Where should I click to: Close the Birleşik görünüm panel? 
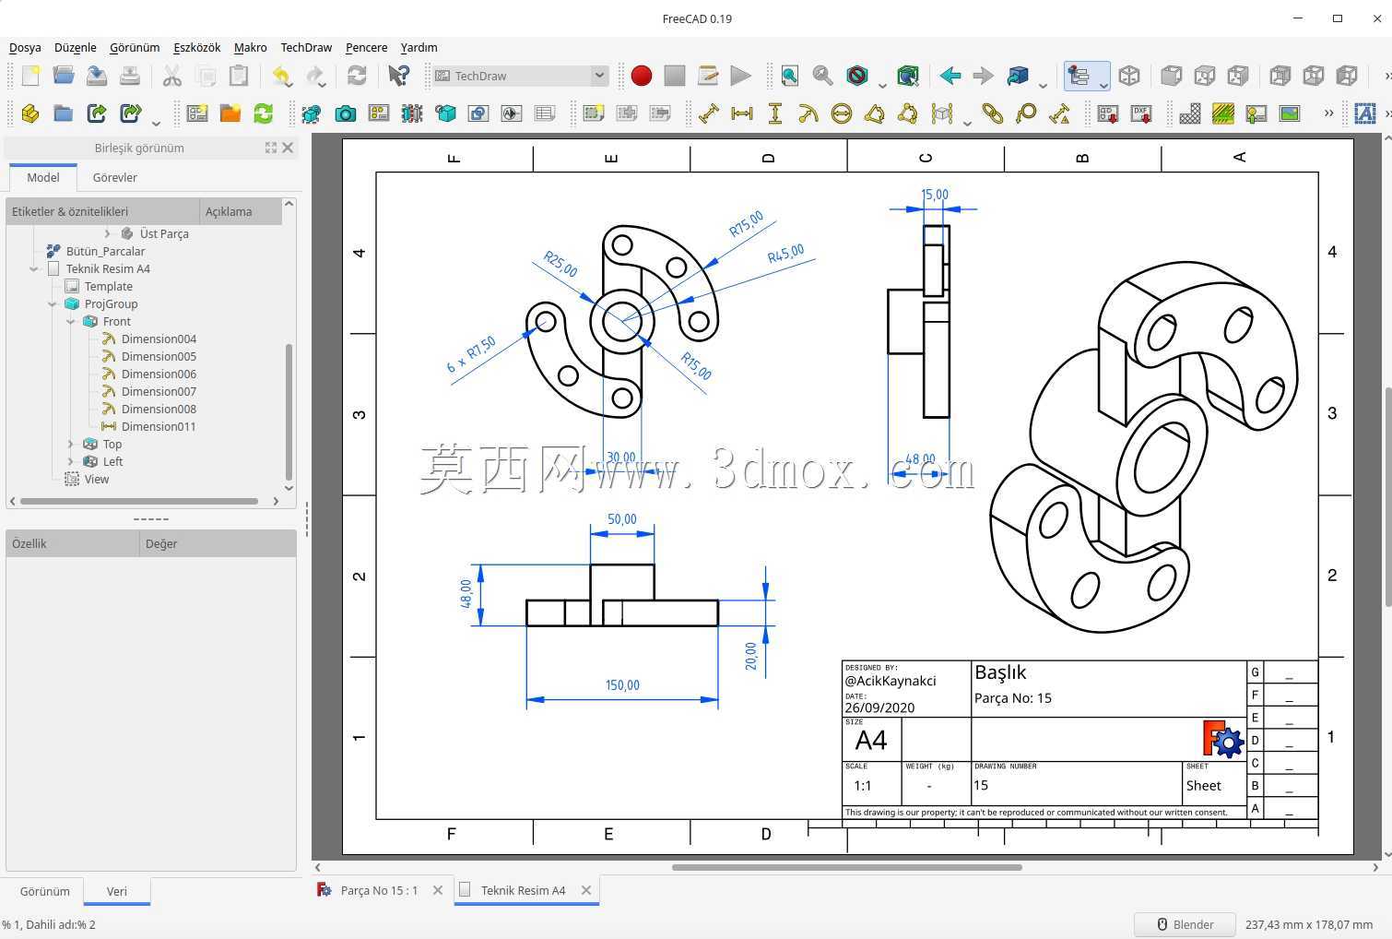tap(288, 148)
